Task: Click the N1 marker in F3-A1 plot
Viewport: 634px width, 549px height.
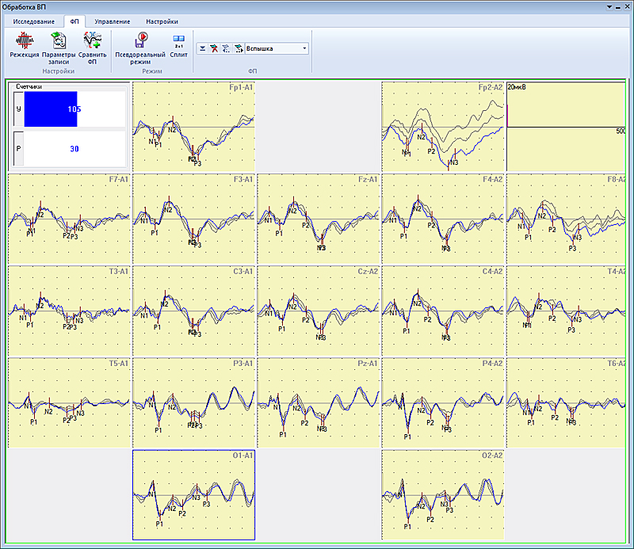Action: tap(144, 221)
